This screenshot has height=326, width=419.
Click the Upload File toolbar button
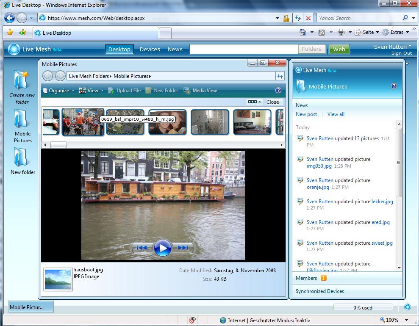(124, 91)
